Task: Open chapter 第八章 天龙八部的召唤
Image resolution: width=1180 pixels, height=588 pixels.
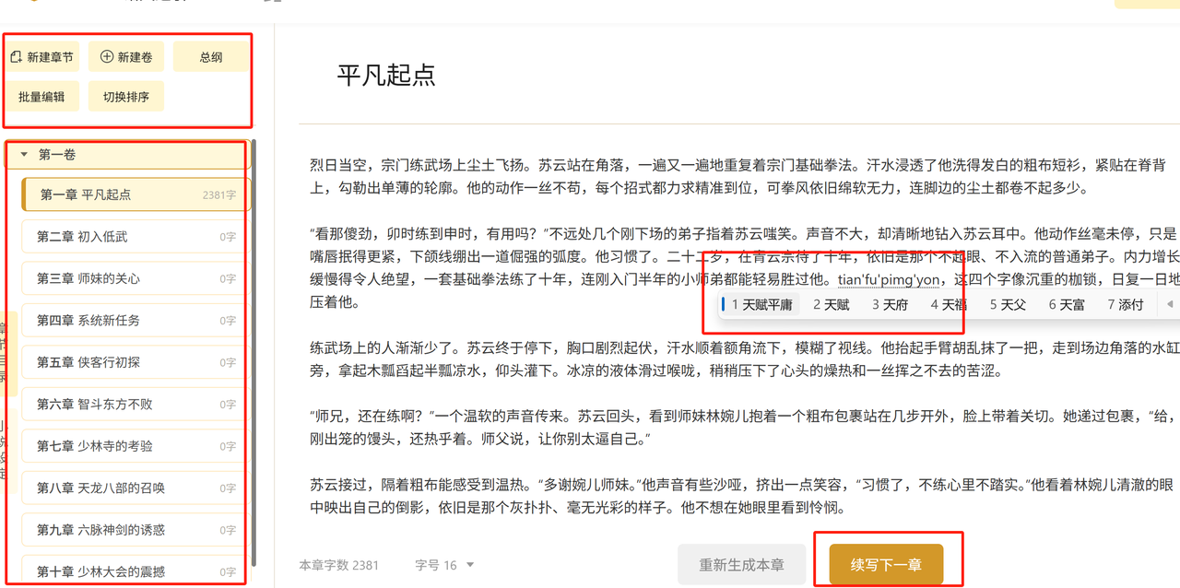Action: coord(136,488)
